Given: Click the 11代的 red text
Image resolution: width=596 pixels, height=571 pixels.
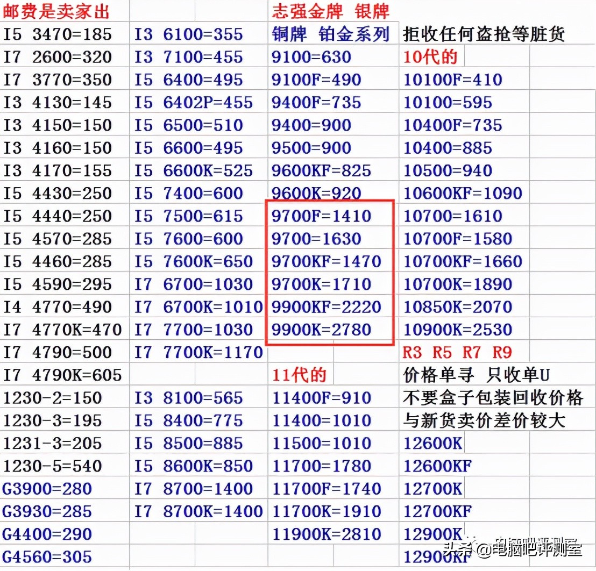Looking at the screenshot, I should 301,374.
